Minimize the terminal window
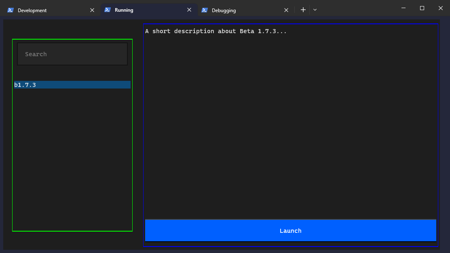450x253 pixels. tap(404, 8)
